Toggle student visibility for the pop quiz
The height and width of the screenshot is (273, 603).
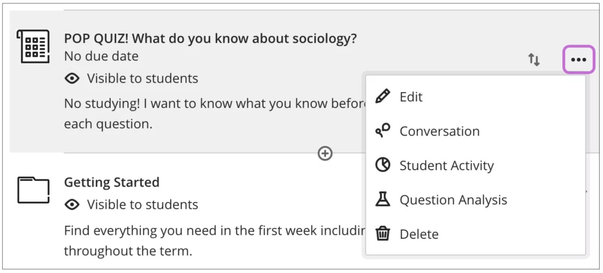tap(72, 78)
